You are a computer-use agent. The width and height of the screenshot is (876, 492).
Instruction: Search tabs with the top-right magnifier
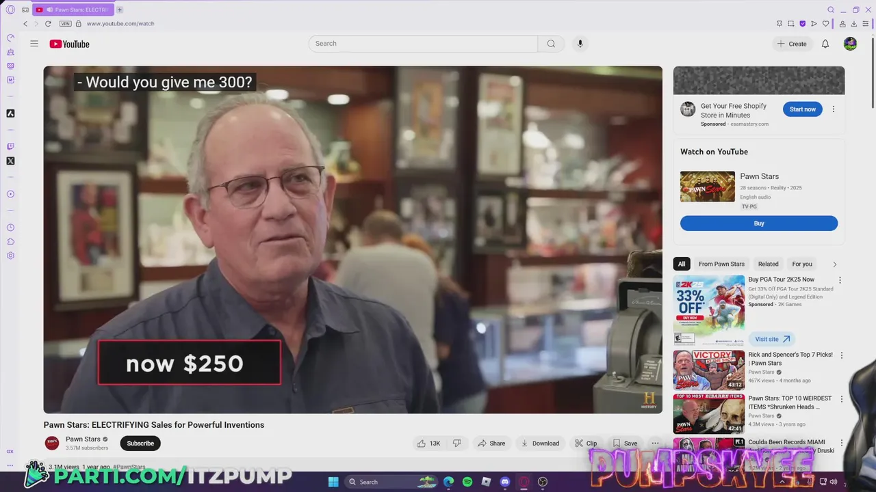point(831,10)
